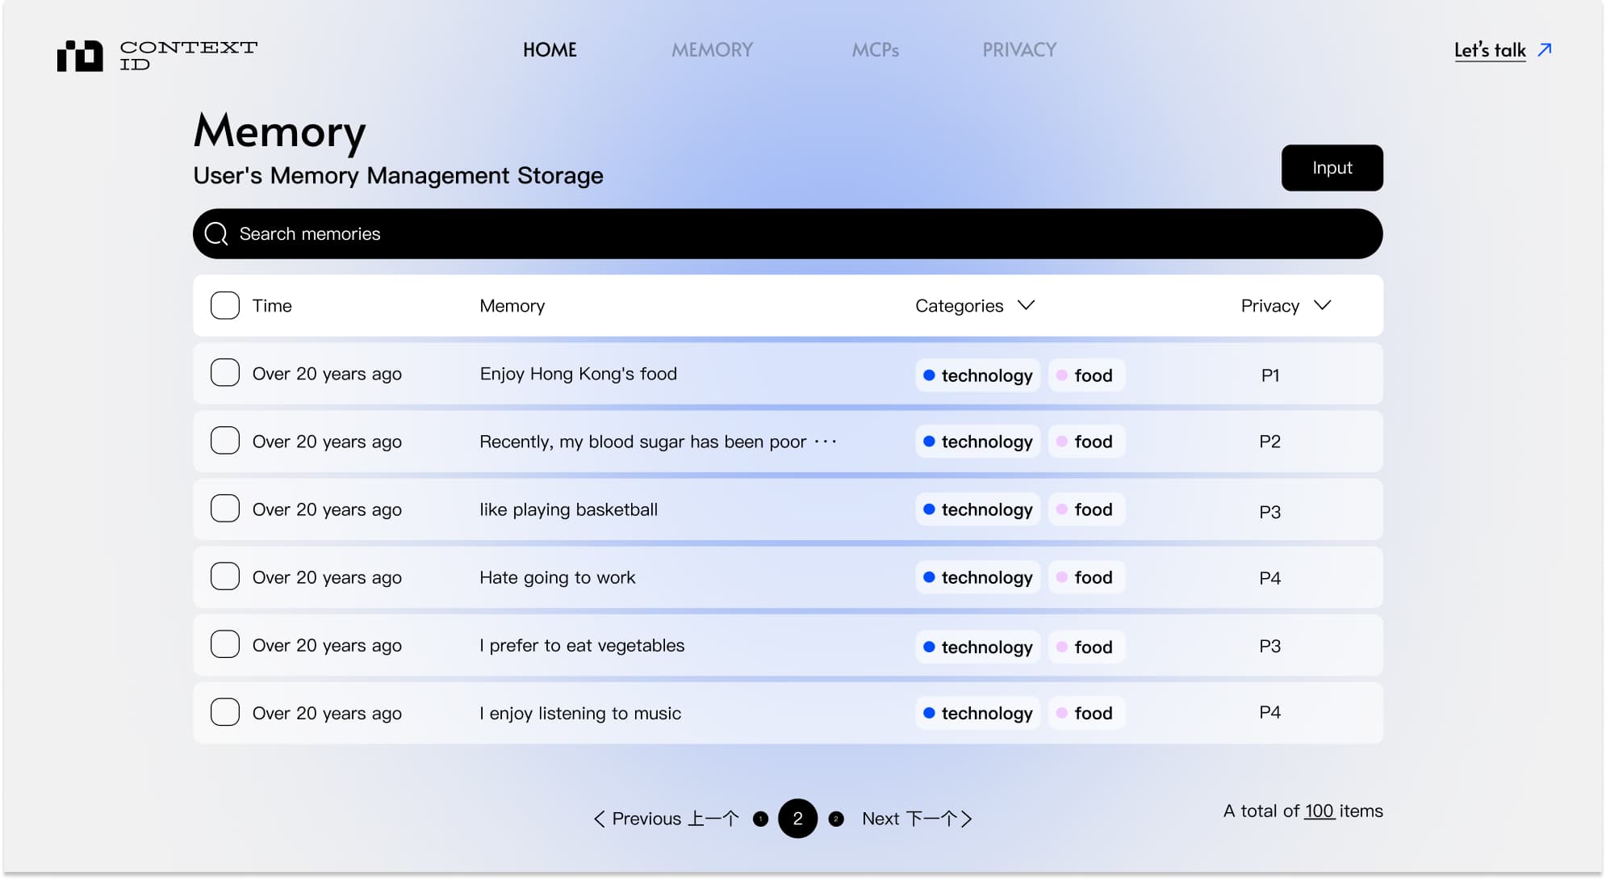Click the P1 privacy value
This screenshot has height=880, width=1606.
pyautogui.click(x=1269, y=375)
